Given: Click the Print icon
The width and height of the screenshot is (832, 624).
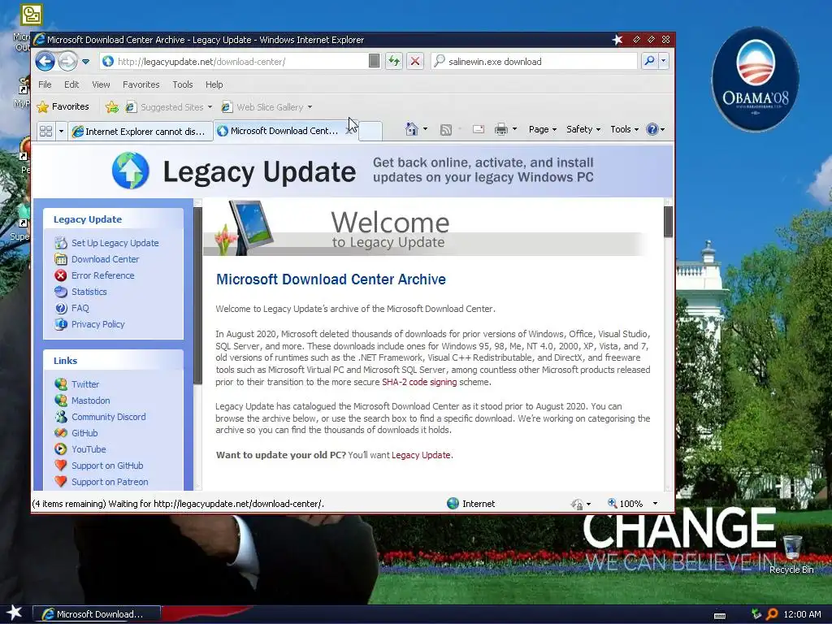Looking at the screenshot, I should point(500,129).
